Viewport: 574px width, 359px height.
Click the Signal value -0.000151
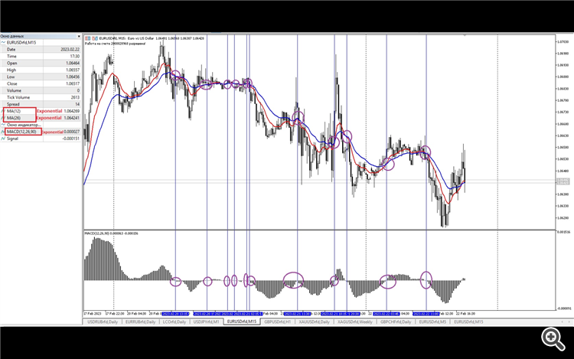click(70, 139)
